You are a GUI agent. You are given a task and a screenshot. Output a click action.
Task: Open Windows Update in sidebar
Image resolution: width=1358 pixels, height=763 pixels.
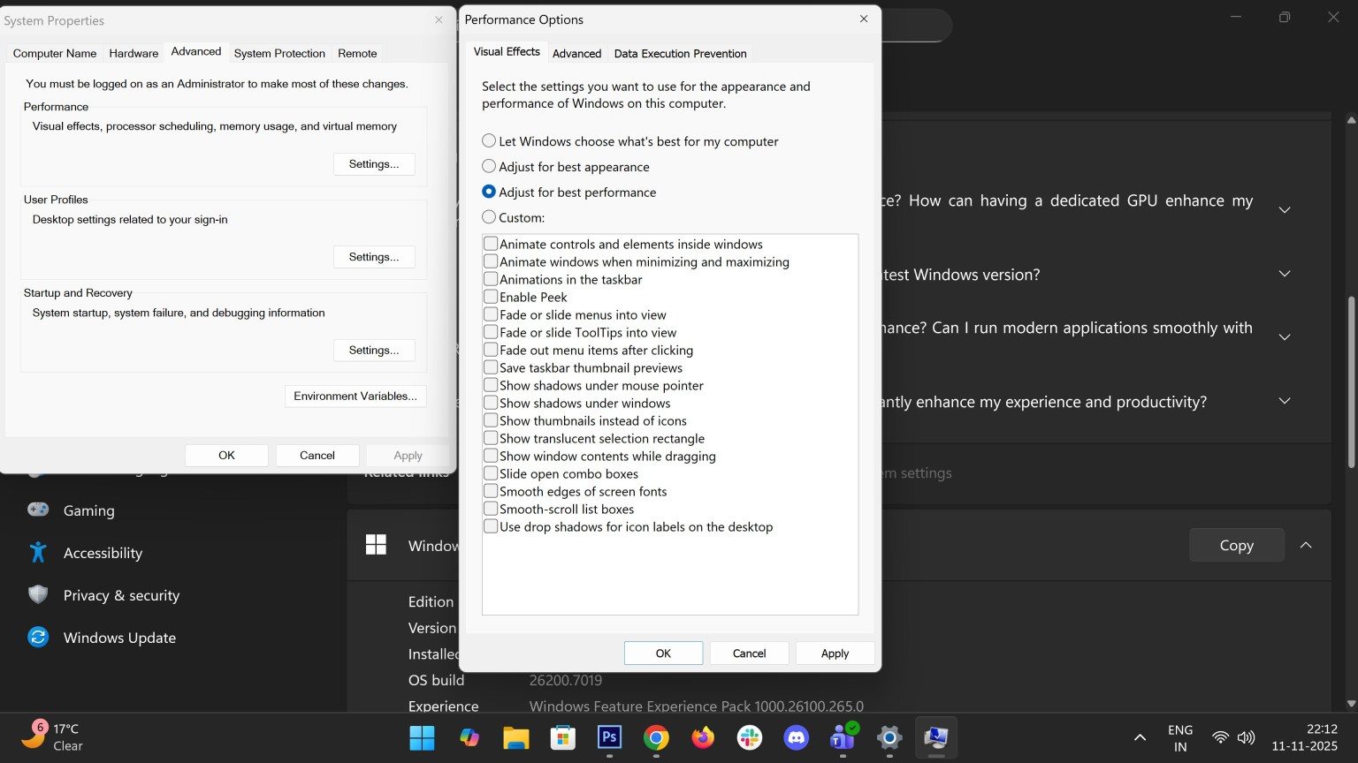pos(119,638)
